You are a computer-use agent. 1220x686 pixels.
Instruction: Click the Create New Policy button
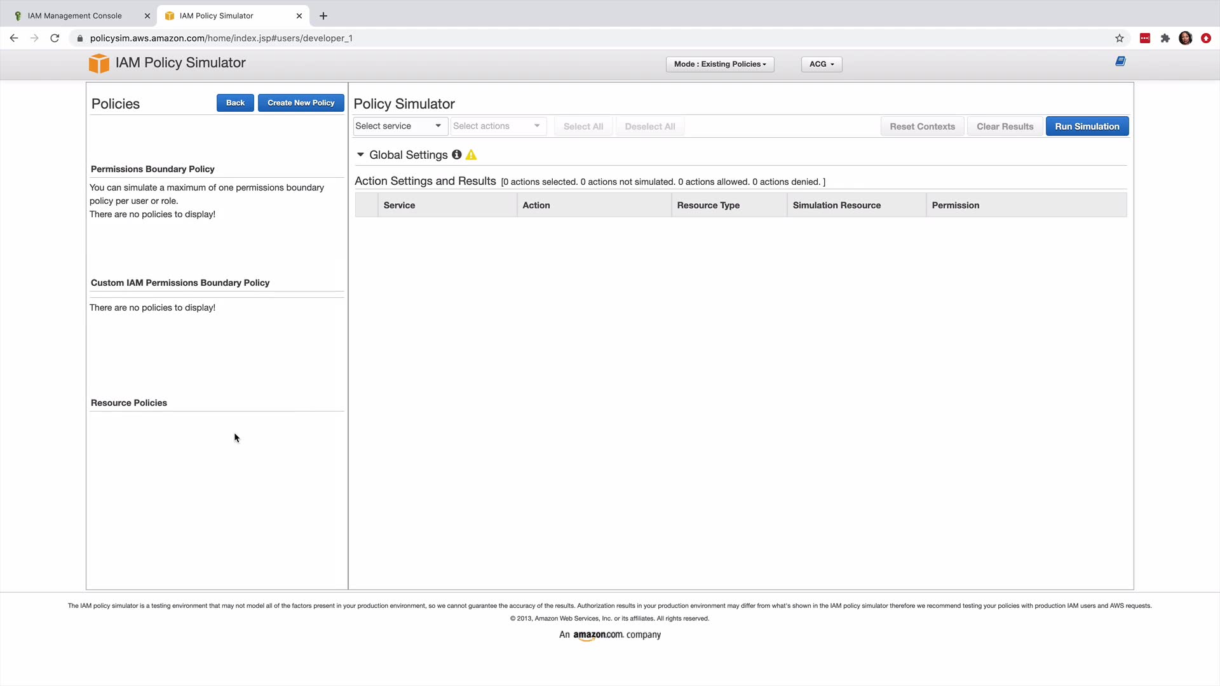301,103
